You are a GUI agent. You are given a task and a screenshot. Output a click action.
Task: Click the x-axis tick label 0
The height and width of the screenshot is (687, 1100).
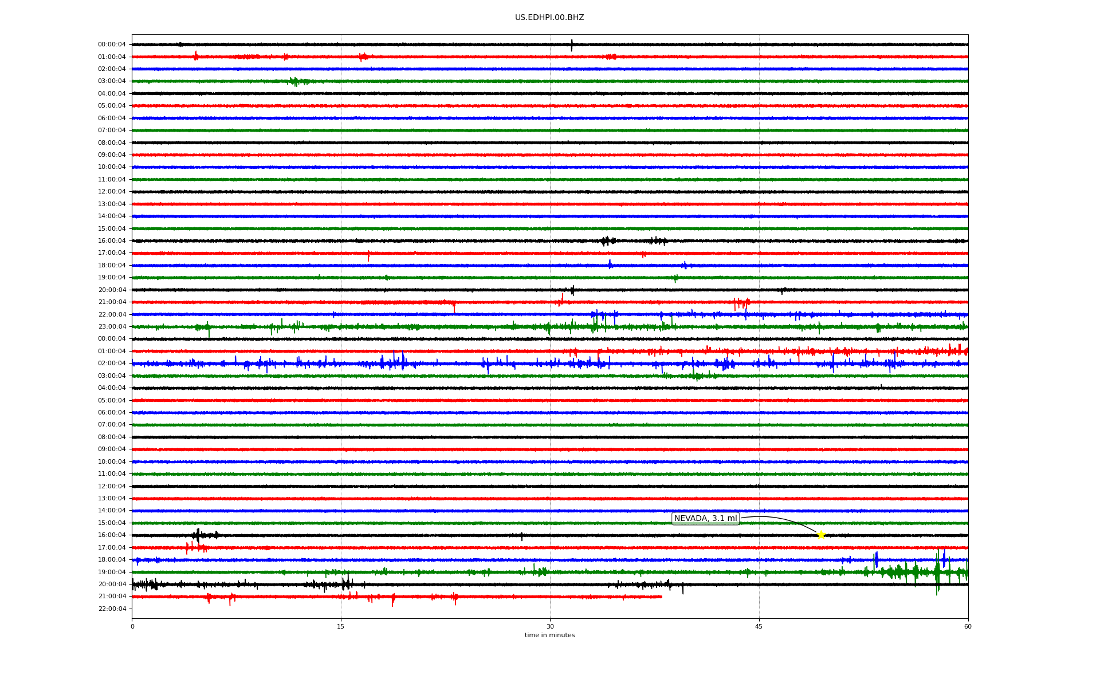coord(132,626)
